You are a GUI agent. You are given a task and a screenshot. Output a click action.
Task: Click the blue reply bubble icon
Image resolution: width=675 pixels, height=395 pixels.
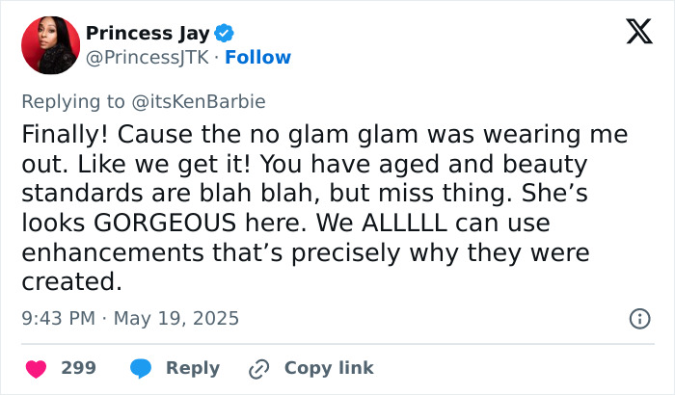(x=141, y=368)
